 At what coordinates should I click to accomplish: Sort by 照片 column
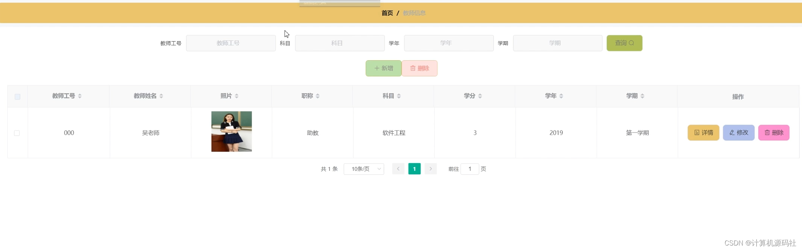(237, 96)
